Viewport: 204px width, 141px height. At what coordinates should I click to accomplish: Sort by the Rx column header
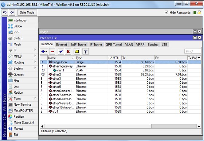pos(171,58)
